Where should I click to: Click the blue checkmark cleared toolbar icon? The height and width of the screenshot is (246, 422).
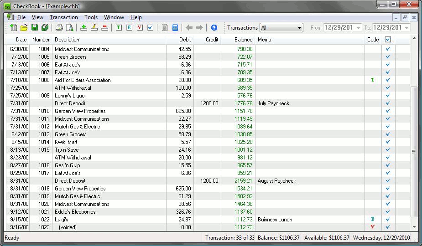coord(151,27)
